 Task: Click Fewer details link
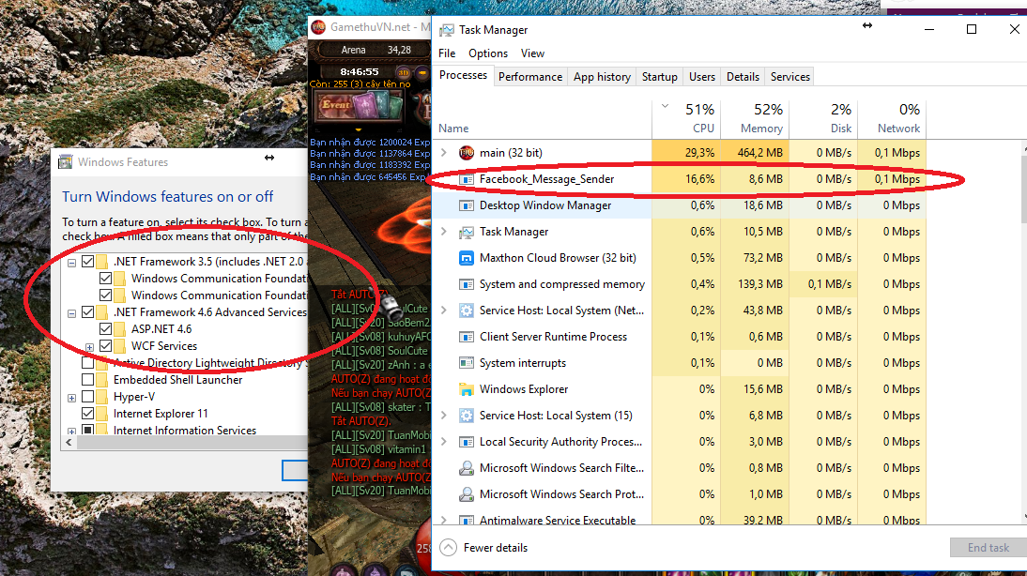(495, 548)
